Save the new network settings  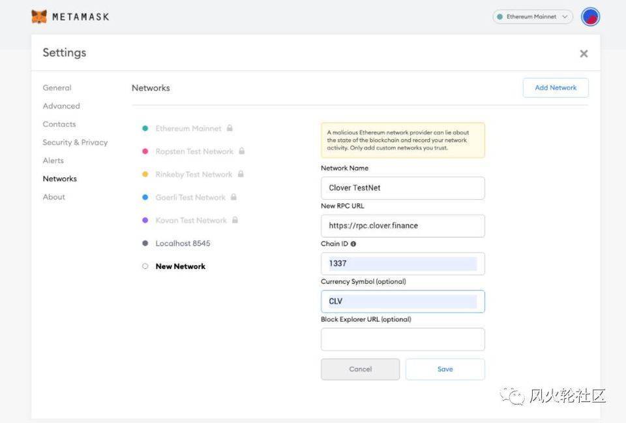445,369
